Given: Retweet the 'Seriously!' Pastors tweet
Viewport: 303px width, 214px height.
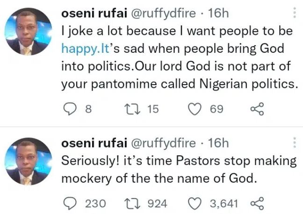Looking at the screenshot, I should pos(133,204).
